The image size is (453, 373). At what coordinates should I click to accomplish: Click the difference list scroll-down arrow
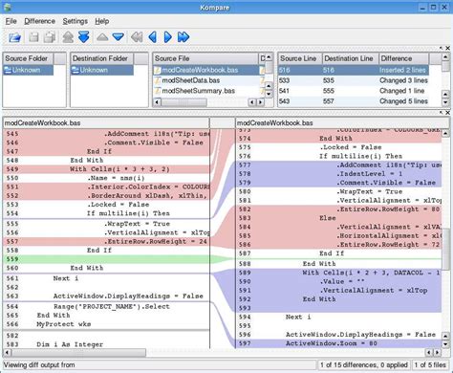[x=445, y=102]
